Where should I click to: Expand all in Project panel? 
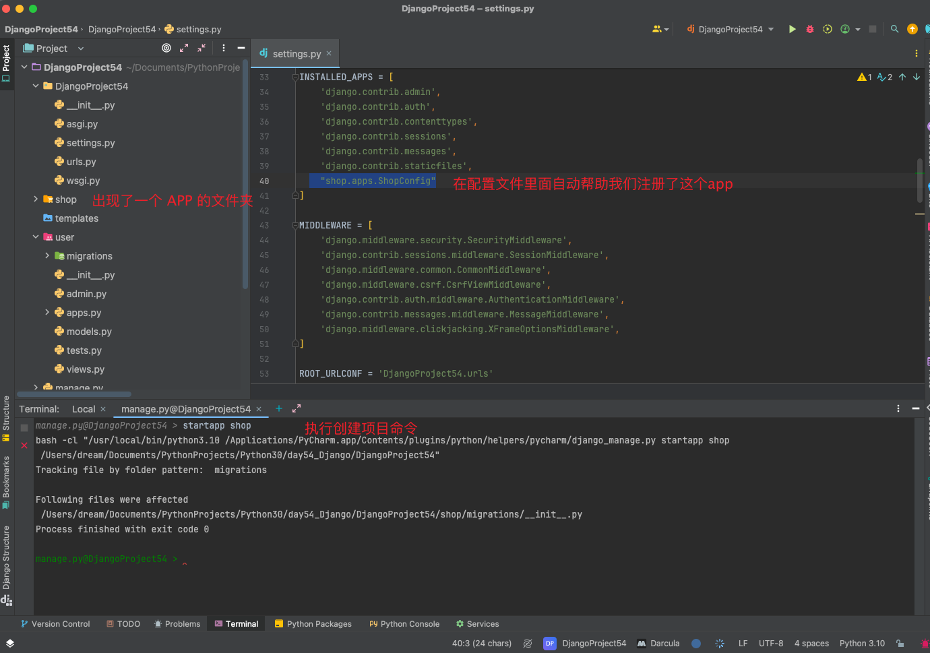[184, 48]
